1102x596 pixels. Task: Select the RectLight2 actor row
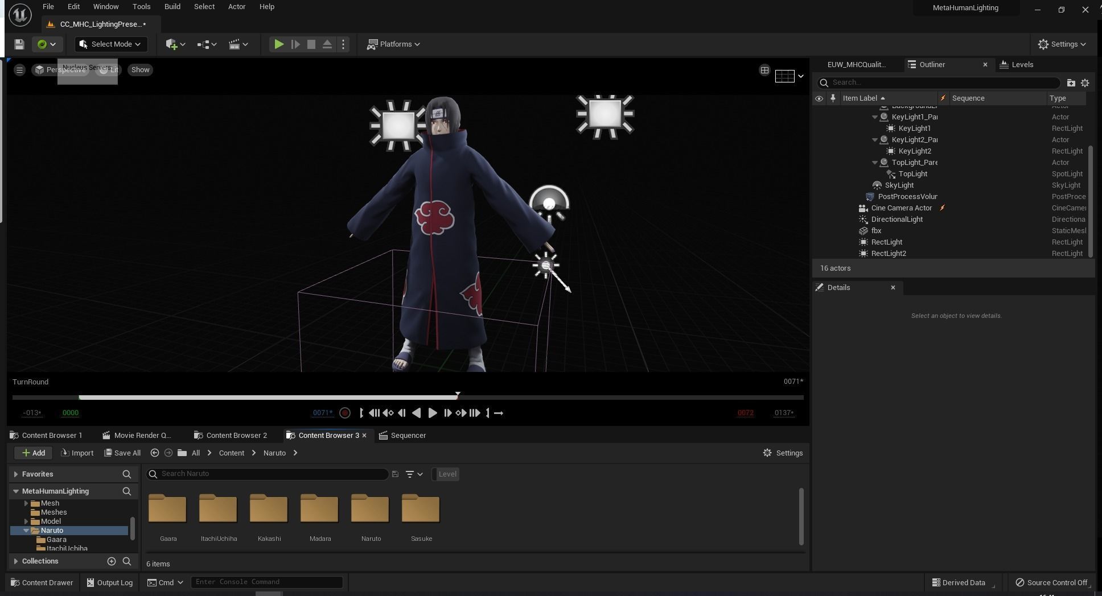click(950, 254)
